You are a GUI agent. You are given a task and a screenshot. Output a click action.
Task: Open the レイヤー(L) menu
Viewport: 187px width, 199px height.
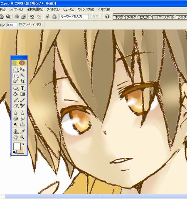pos(16,9)
